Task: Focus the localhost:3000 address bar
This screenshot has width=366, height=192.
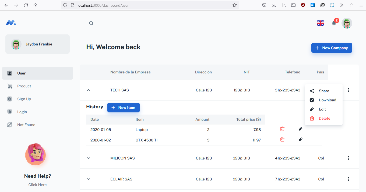Action: tap(150, 5)
